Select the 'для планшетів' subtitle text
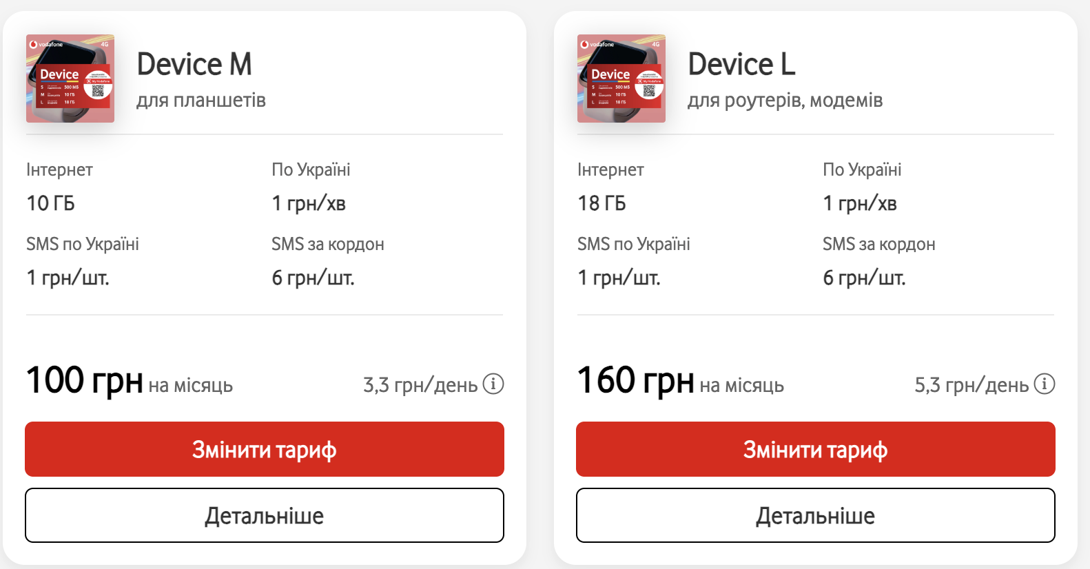Image resolution: width=1090 pixels, height=569 pixels. (201, 101)
